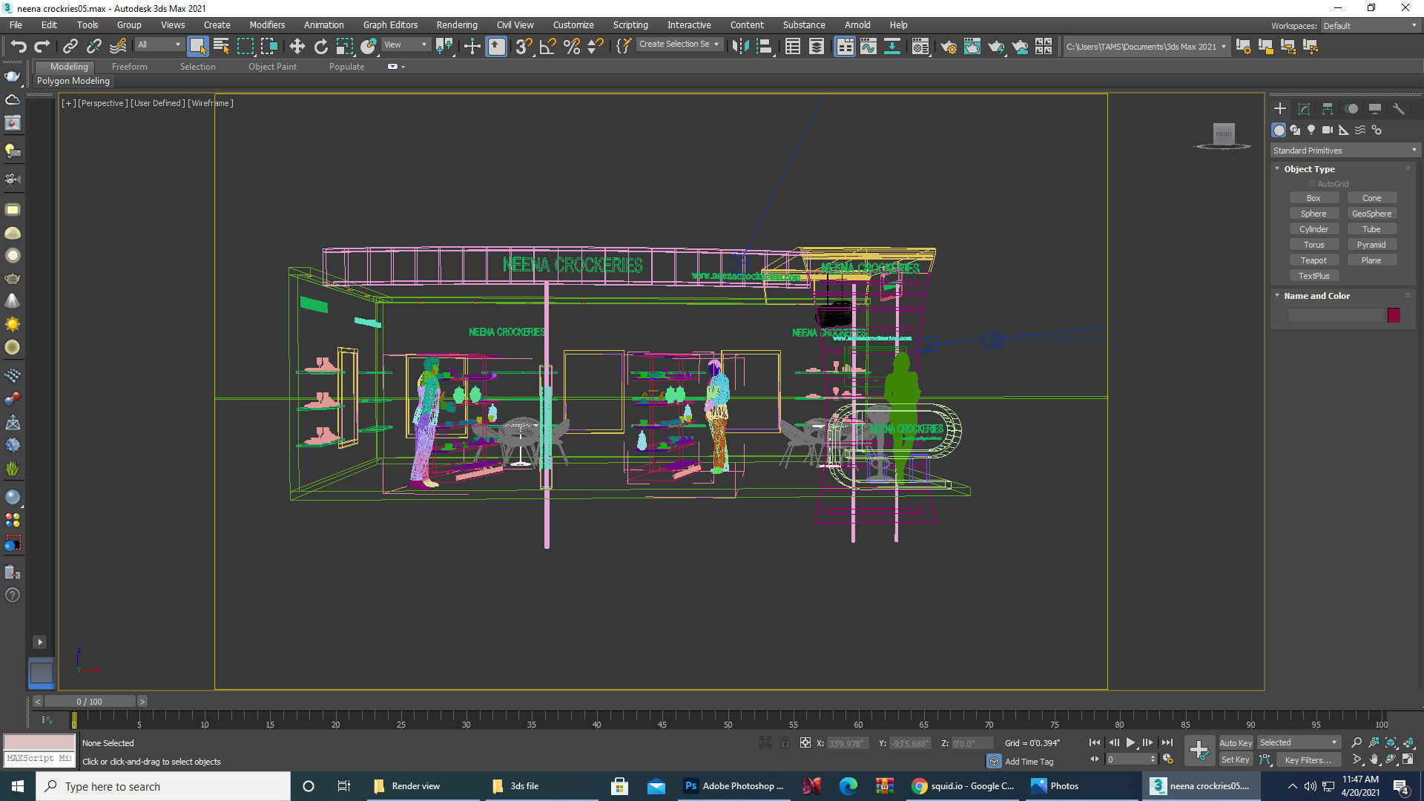Open the Modifiers menu

click(267, 25)
